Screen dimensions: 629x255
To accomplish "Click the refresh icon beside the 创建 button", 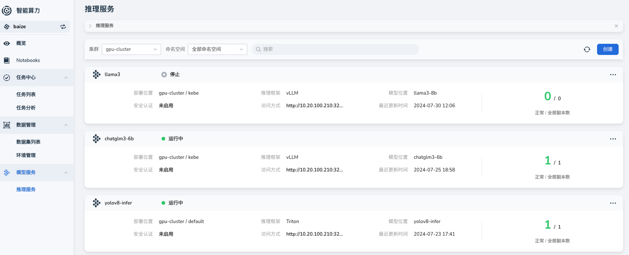I will coord(587,49).
